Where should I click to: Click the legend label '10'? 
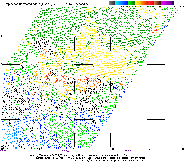(x=122, y=7)
